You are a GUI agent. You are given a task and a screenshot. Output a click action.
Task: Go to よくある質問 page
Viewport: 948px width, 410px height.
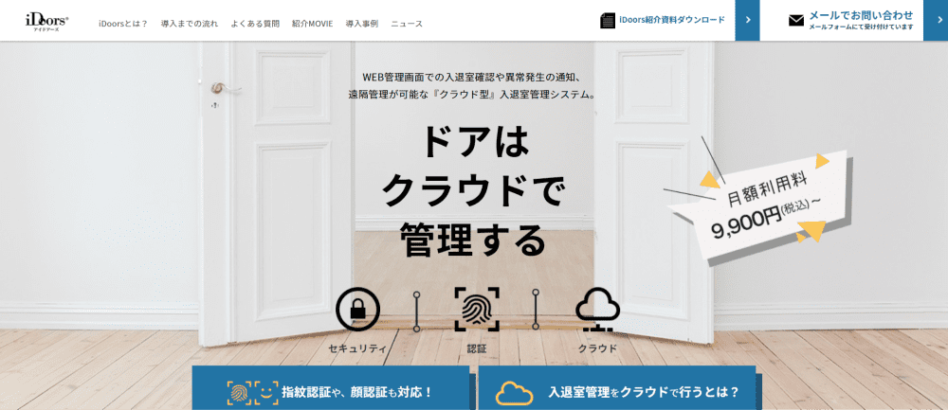255,25
